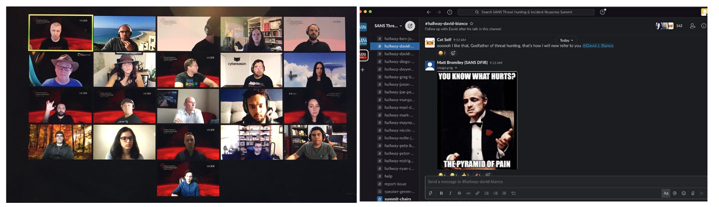719x207 pixels.
Task: Open the hallway-mayno... channel
Action: [x=396, y=123]
